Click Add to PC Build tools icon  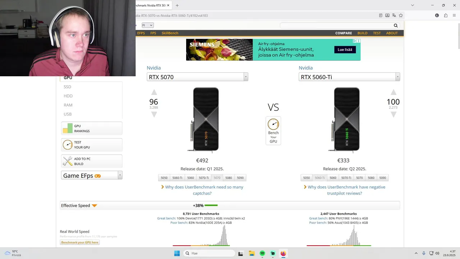pos(68,161)
